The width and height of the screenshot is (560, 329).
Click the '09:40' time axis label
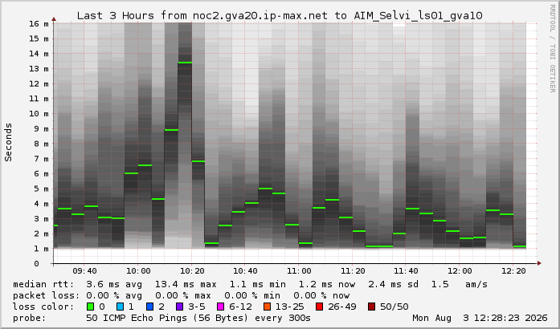coord(84,271)
